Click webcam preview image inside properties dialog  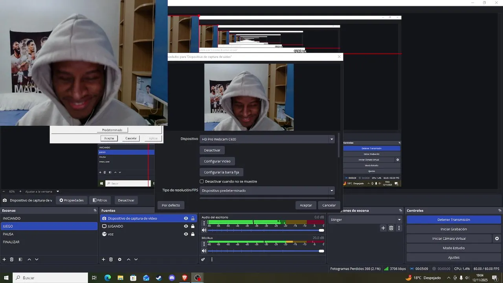(249, 97)
